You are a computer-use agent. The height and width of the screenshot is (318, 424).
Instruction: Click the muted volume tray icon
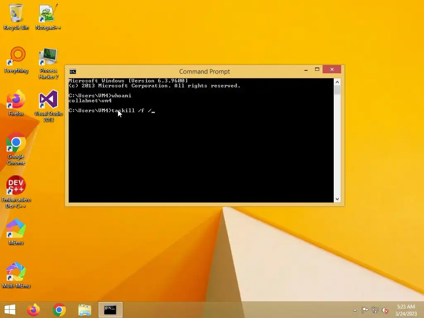385,310
